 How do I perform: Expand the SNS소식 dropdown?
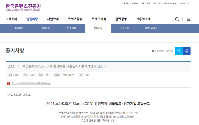click(184, 3)
